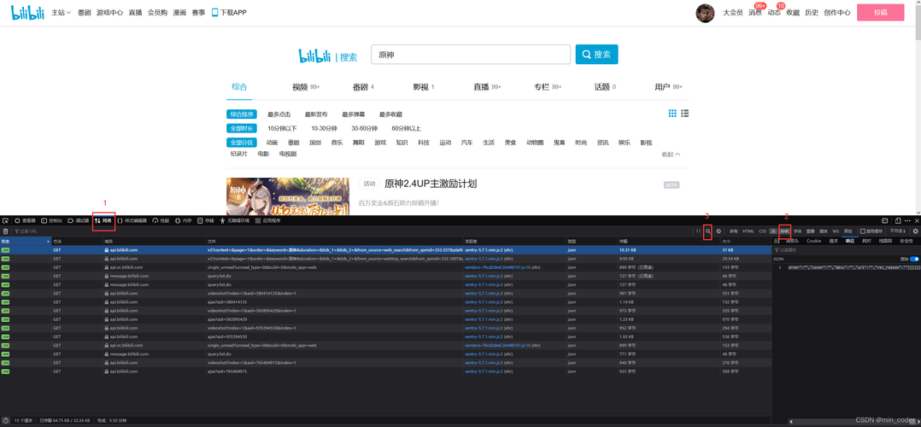Open request blocking icon in network toolbar

(719, 231)
